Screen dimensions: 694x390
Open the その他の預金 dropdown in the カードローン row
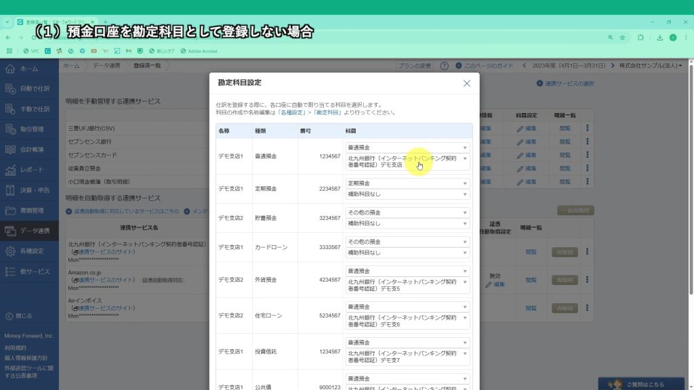[407, 242]
